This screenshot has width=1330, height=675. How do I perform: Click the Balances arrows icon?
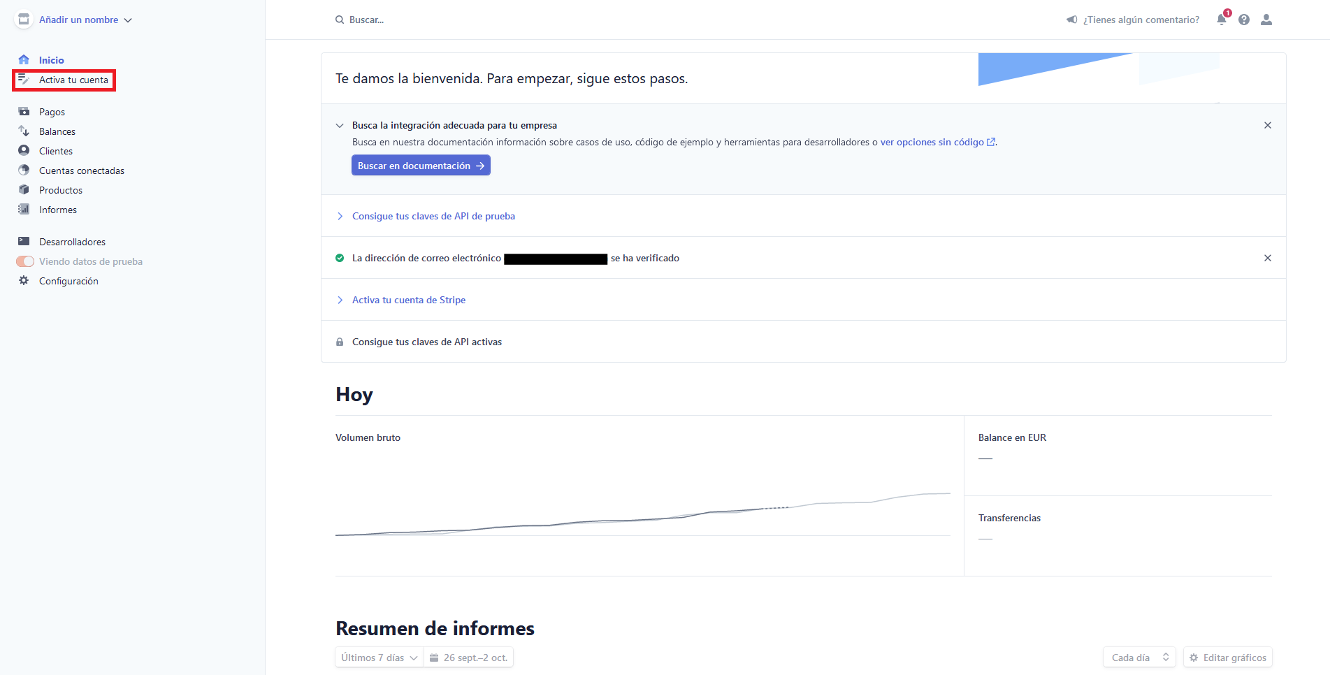(24, 131)
